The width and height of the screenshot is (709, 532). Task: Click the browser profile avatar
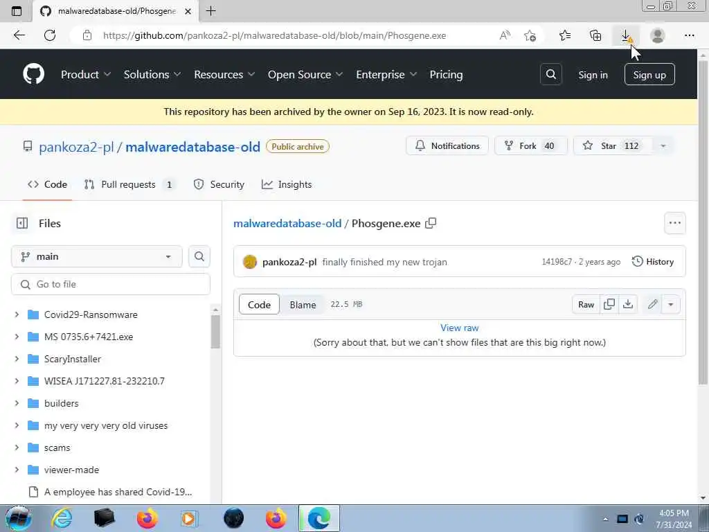point(658,35)
